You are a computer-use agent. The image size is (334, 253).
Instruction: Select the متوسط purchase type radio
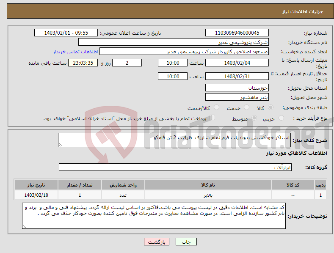[x=254, y=118]
